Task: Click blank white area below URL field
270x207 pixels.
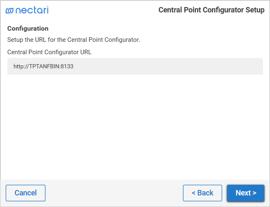Action: pyautogui.click(x=135, y=124)
